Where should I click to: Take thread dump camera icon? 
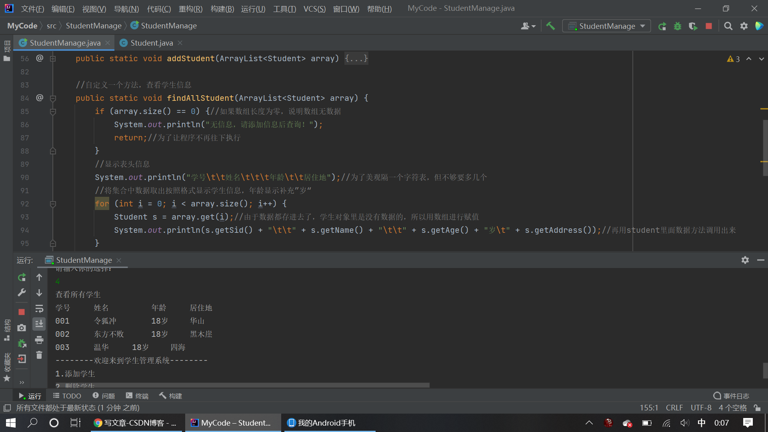coord(22,328)
